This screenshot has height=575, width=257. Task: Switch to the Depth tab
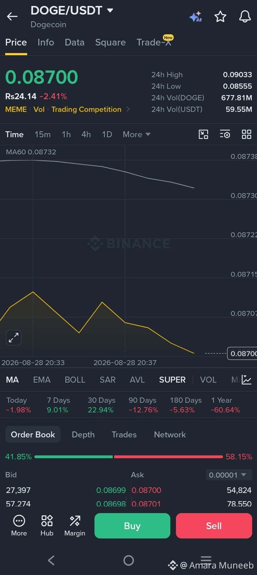(x=83, y=434)
